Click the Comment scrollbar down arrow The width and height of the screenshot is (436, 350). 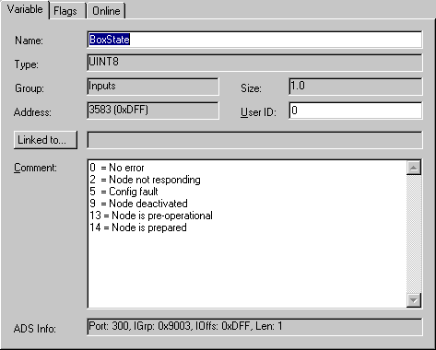coord(414,299)
